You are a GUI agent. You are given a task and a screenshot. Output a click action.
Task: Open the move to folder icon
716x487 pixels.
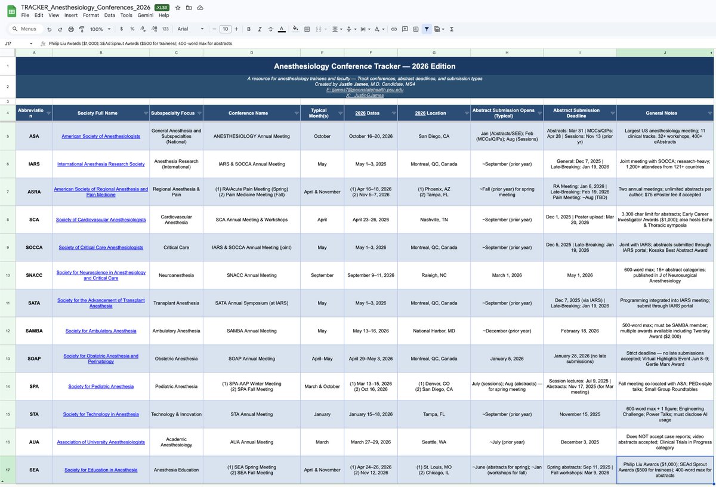[189, 7]
